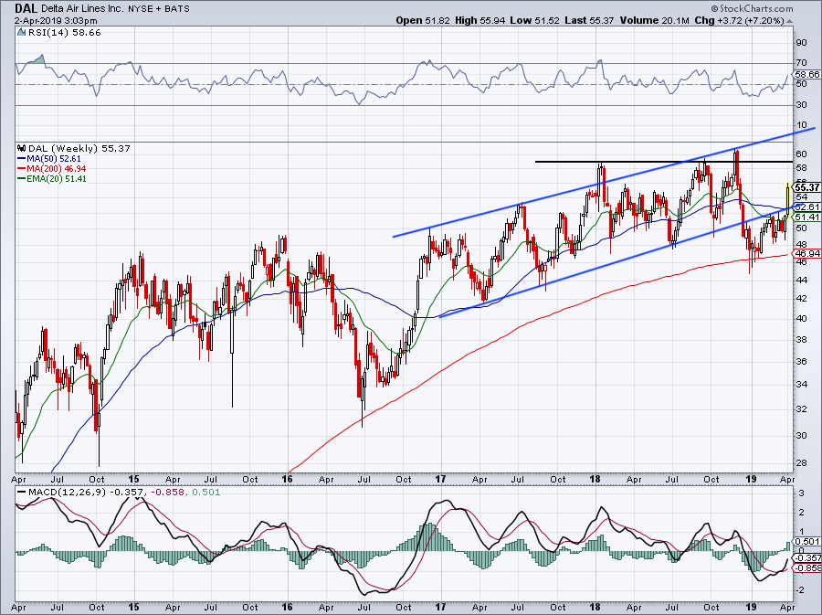Click the up-arrow change indicator icon
Screen dimensions: 822x615
click(x=789, y=21)
